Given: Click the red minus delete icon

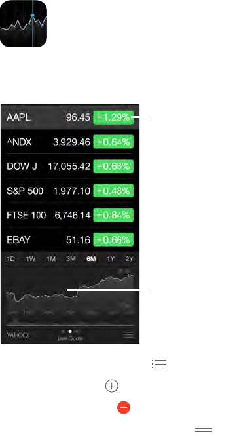Looking at the screenshot, I should (124, 408).
